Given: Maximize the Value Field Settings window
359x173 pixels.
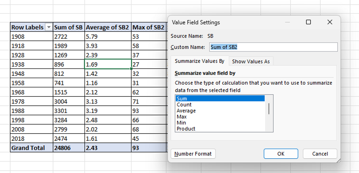Looking at the screenshot, I should [x=308, y=22].
